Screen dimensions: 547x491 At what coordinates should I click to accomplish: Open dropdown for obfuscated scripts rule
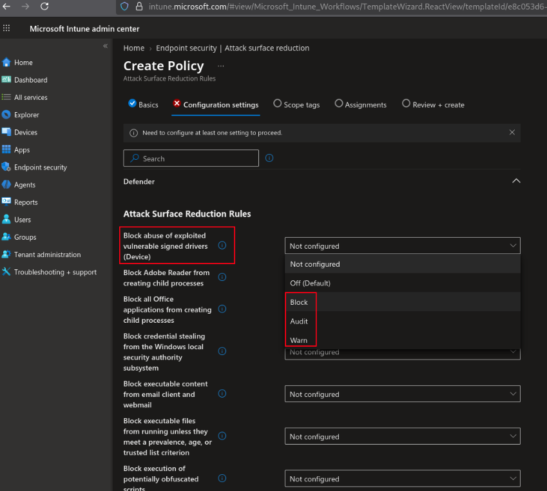pyautogui.click(x=402, y=479)
